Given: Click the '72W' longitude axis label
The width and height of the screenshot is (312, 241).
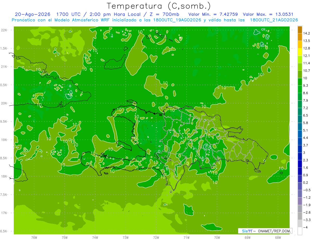Looking at the screenshot, I should tap(156, 237).
